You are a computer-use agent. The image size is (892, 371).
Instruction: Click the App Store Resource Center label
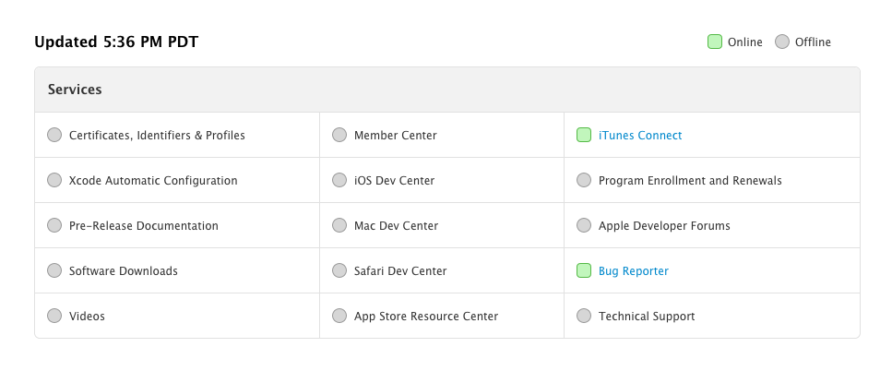pyautogui.click(x=425, y=317)
